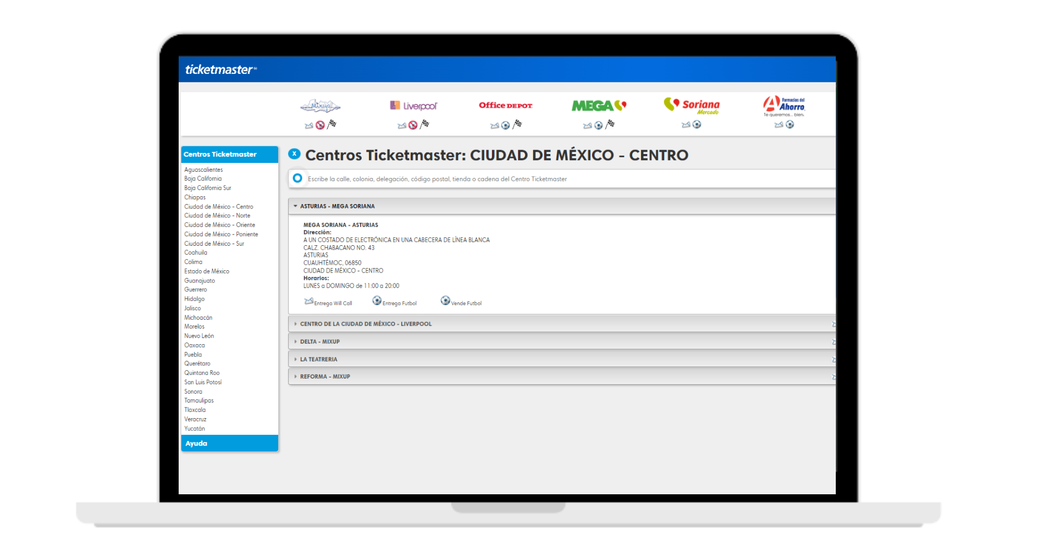Select Ciudad de México - Sur
1045x556 pixels.
coord(214,244)
